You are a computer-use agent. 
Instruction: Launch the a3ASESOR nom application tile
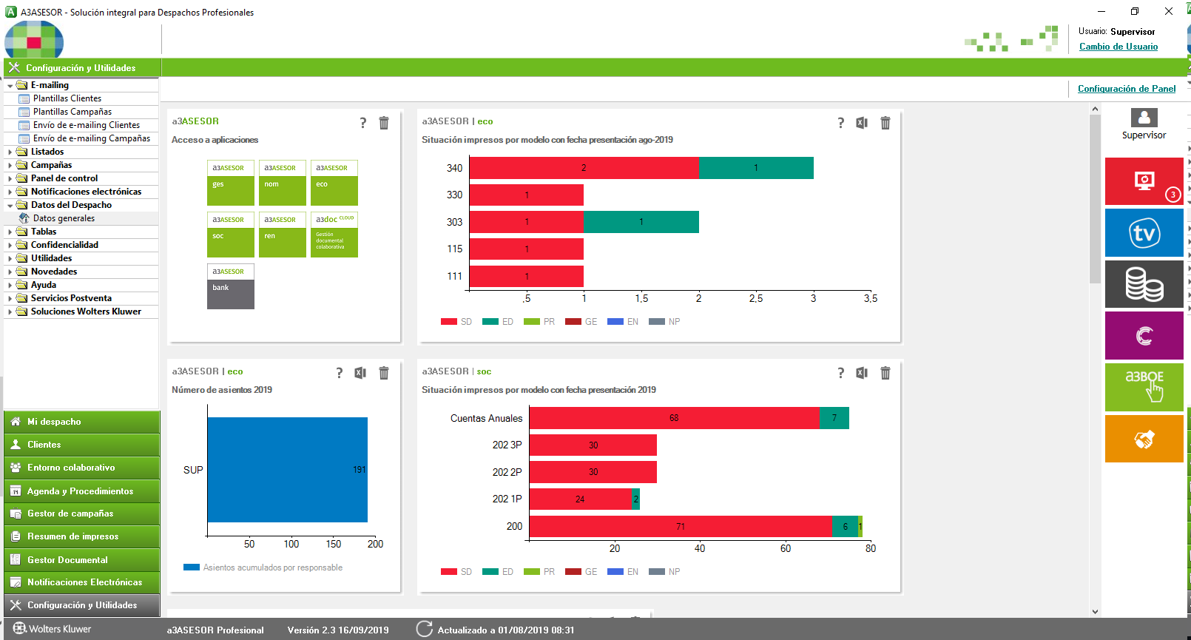coord(283,183)
